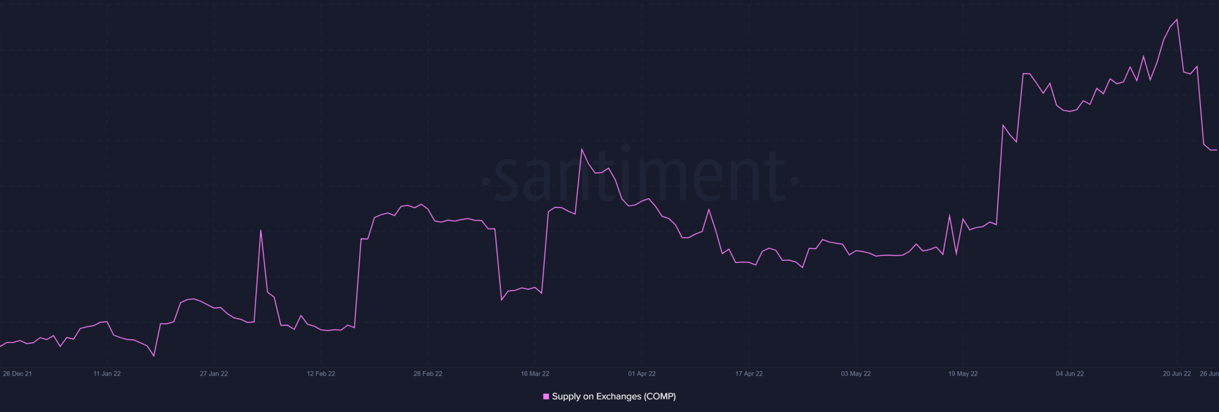This screenshot has height=412, width=1219.
Task: Toggle the Supply on Exchanges (COMP) legend label
Action: [x=614, y=397]
